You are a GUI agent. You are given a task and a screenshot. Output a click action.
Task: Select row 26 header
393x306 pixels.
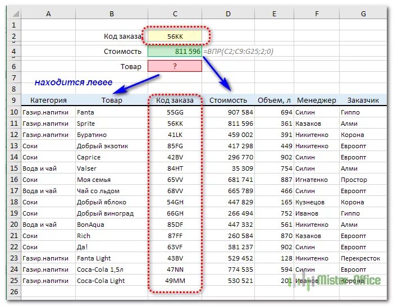click(14, 292)
